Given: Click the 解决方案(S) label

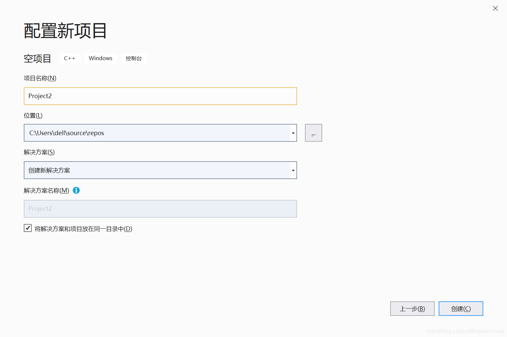Looking at the screenshot, I should (x=39, y=152).
